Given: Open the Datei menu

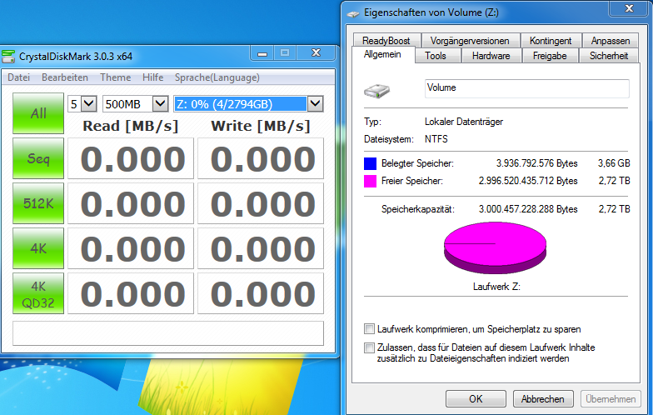Looking at the screenshot, I should [18, 77].
